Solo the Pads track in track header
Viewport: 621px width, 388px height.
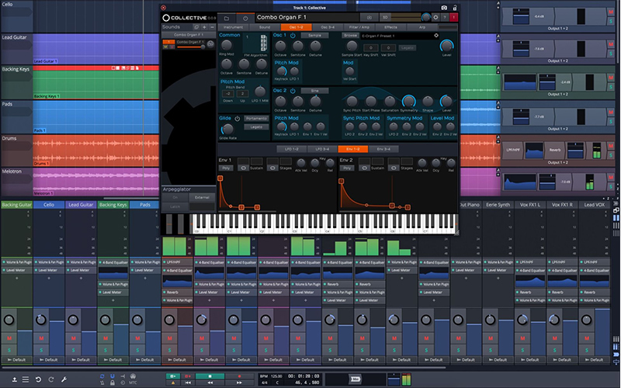[x=611, y=121]
